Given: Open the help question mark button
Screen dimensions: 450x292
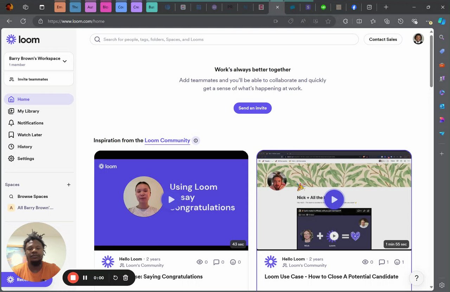Looking at the screenshot, I should pyautogui.click(x=417, y=278).
